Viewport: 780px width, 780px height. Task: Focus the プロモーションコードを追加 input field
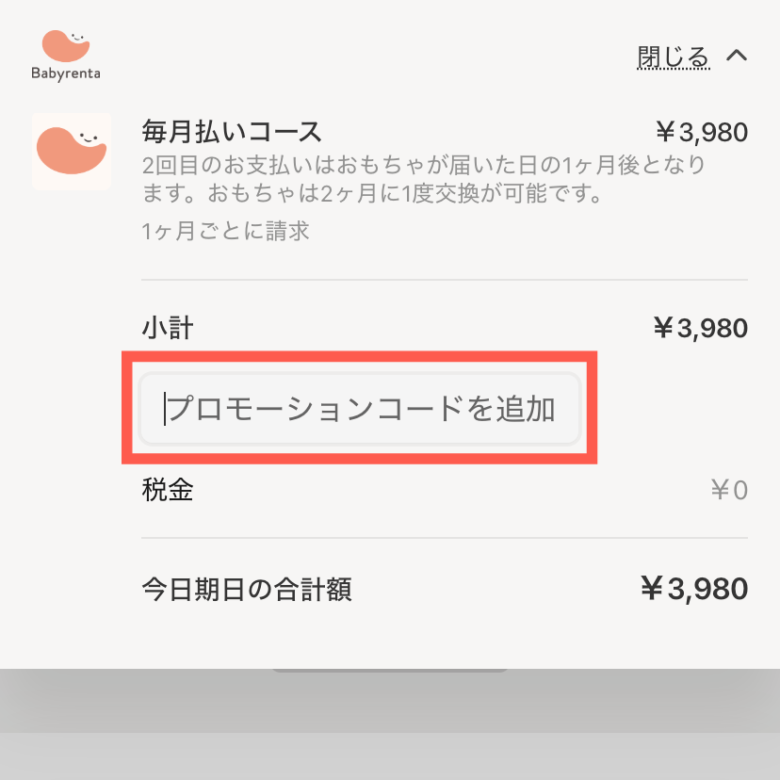tap(359, 410)
